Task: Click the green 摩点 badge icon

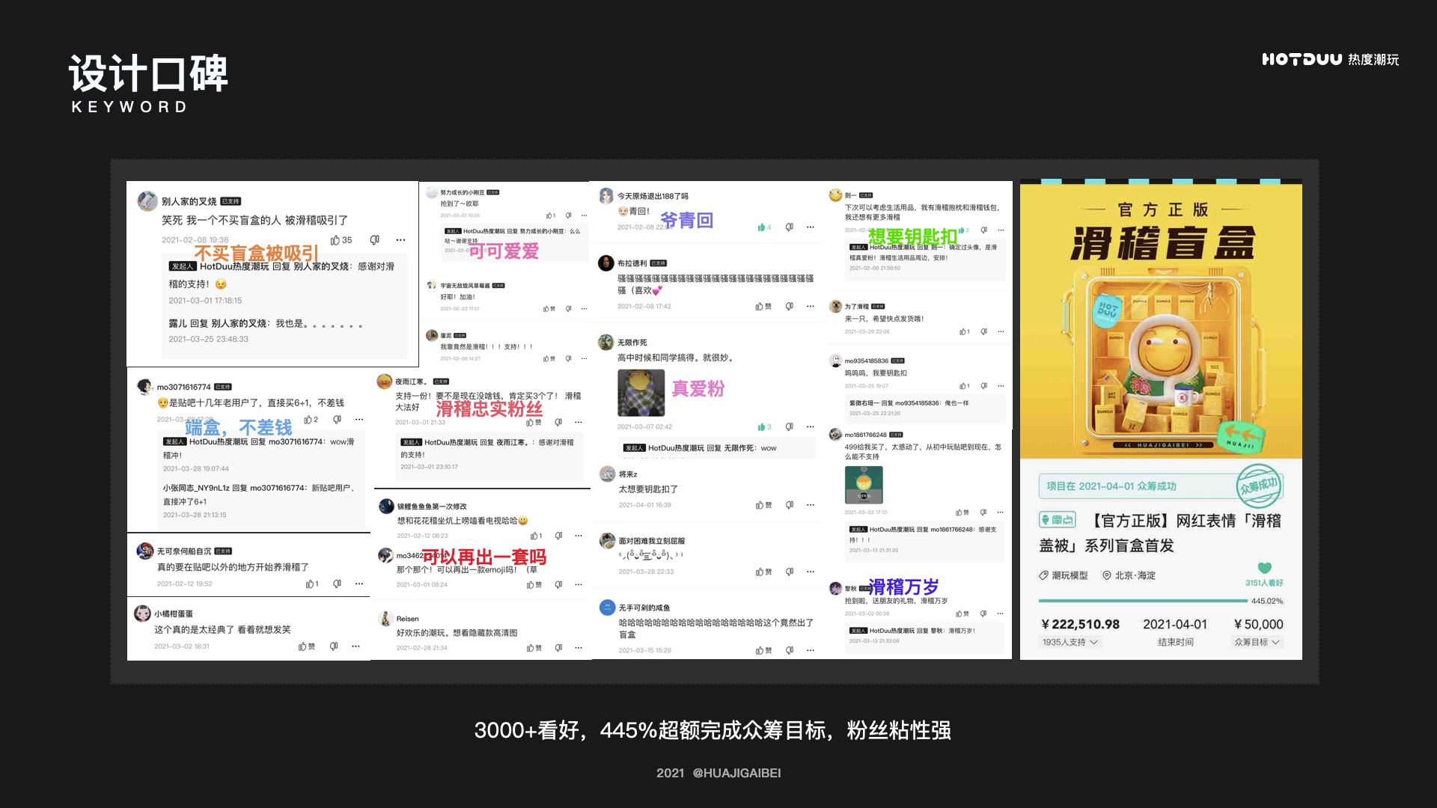Action: point(1057,520)
